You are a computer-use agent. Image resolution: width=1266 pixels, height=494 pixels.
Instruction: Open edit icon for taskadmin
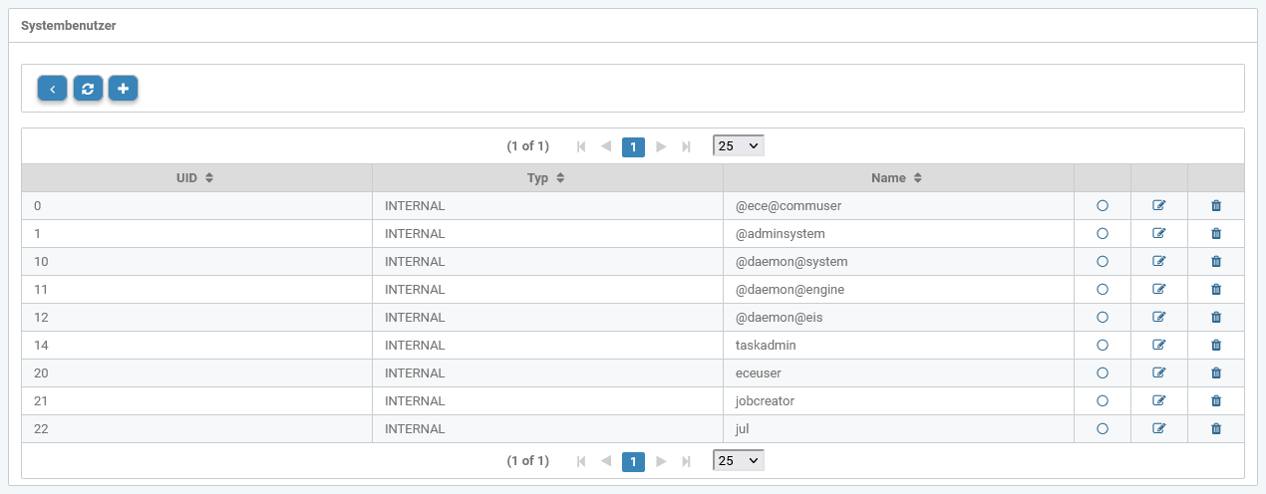(1158, 346)
